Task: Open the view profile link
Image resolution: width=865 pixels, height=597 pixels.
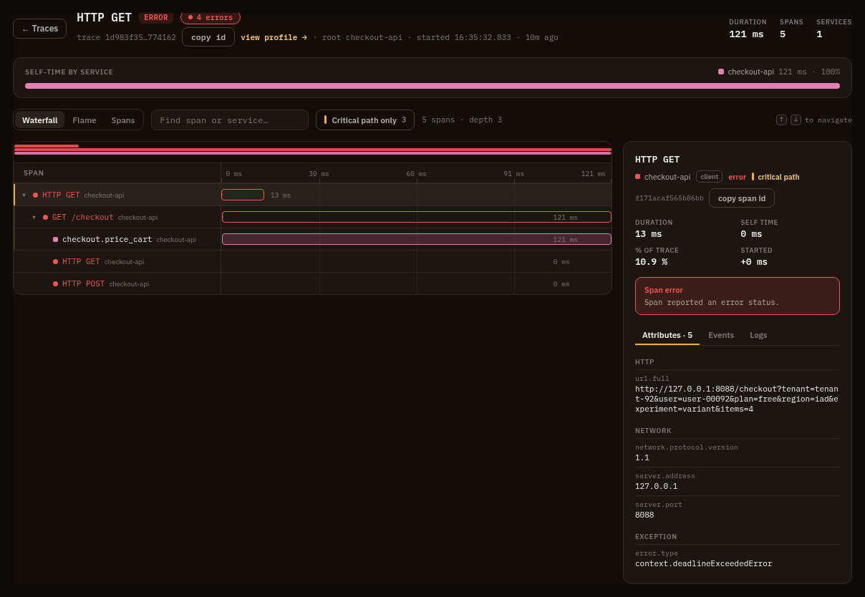Action: pos(274,37)
